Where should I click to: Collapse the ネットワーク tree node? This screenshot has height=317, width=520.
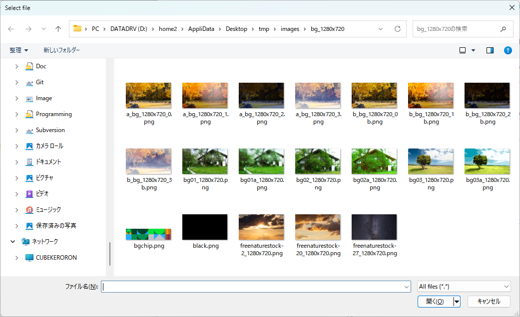point(13,242)
